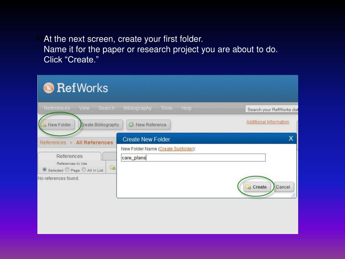
Task: Open the View menu
Action: pyautogui.click(x=84, y=108)
